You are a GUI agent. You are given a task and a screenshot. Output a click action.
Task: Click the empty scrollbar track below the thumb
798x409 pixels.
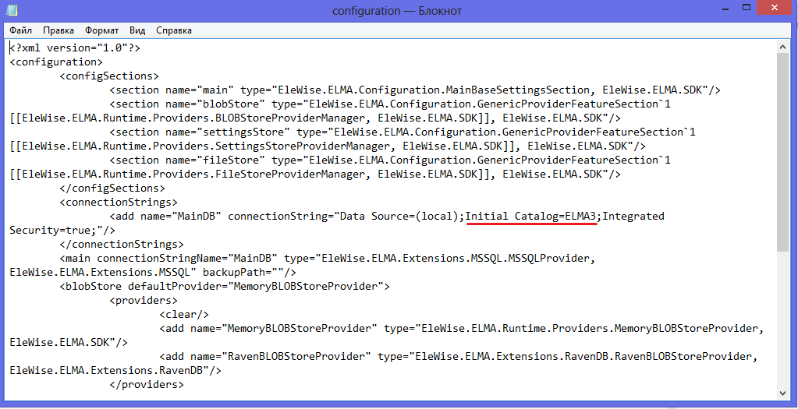[784, 327]
